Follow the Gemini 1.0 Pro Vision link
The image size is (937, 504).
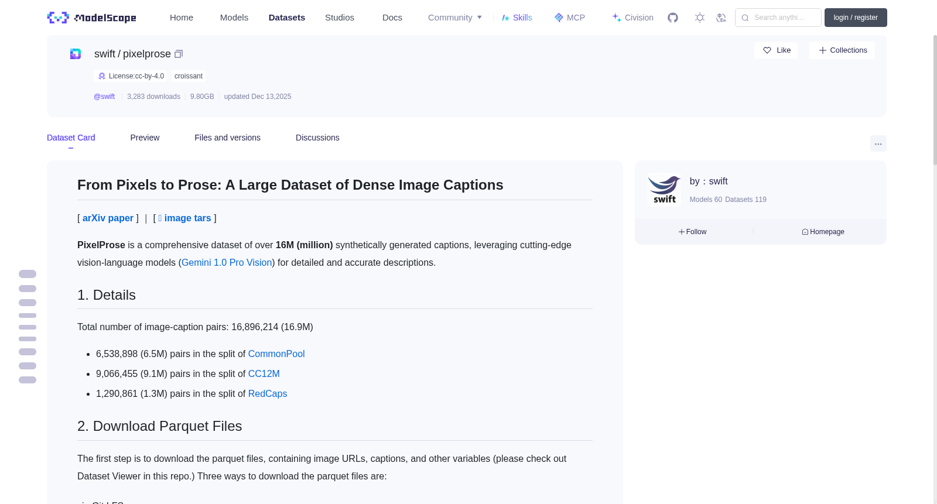227,263
